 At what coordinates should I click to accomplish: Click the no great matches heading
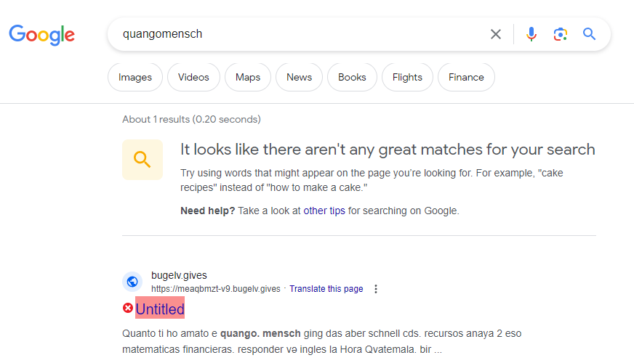click(388, 150)
